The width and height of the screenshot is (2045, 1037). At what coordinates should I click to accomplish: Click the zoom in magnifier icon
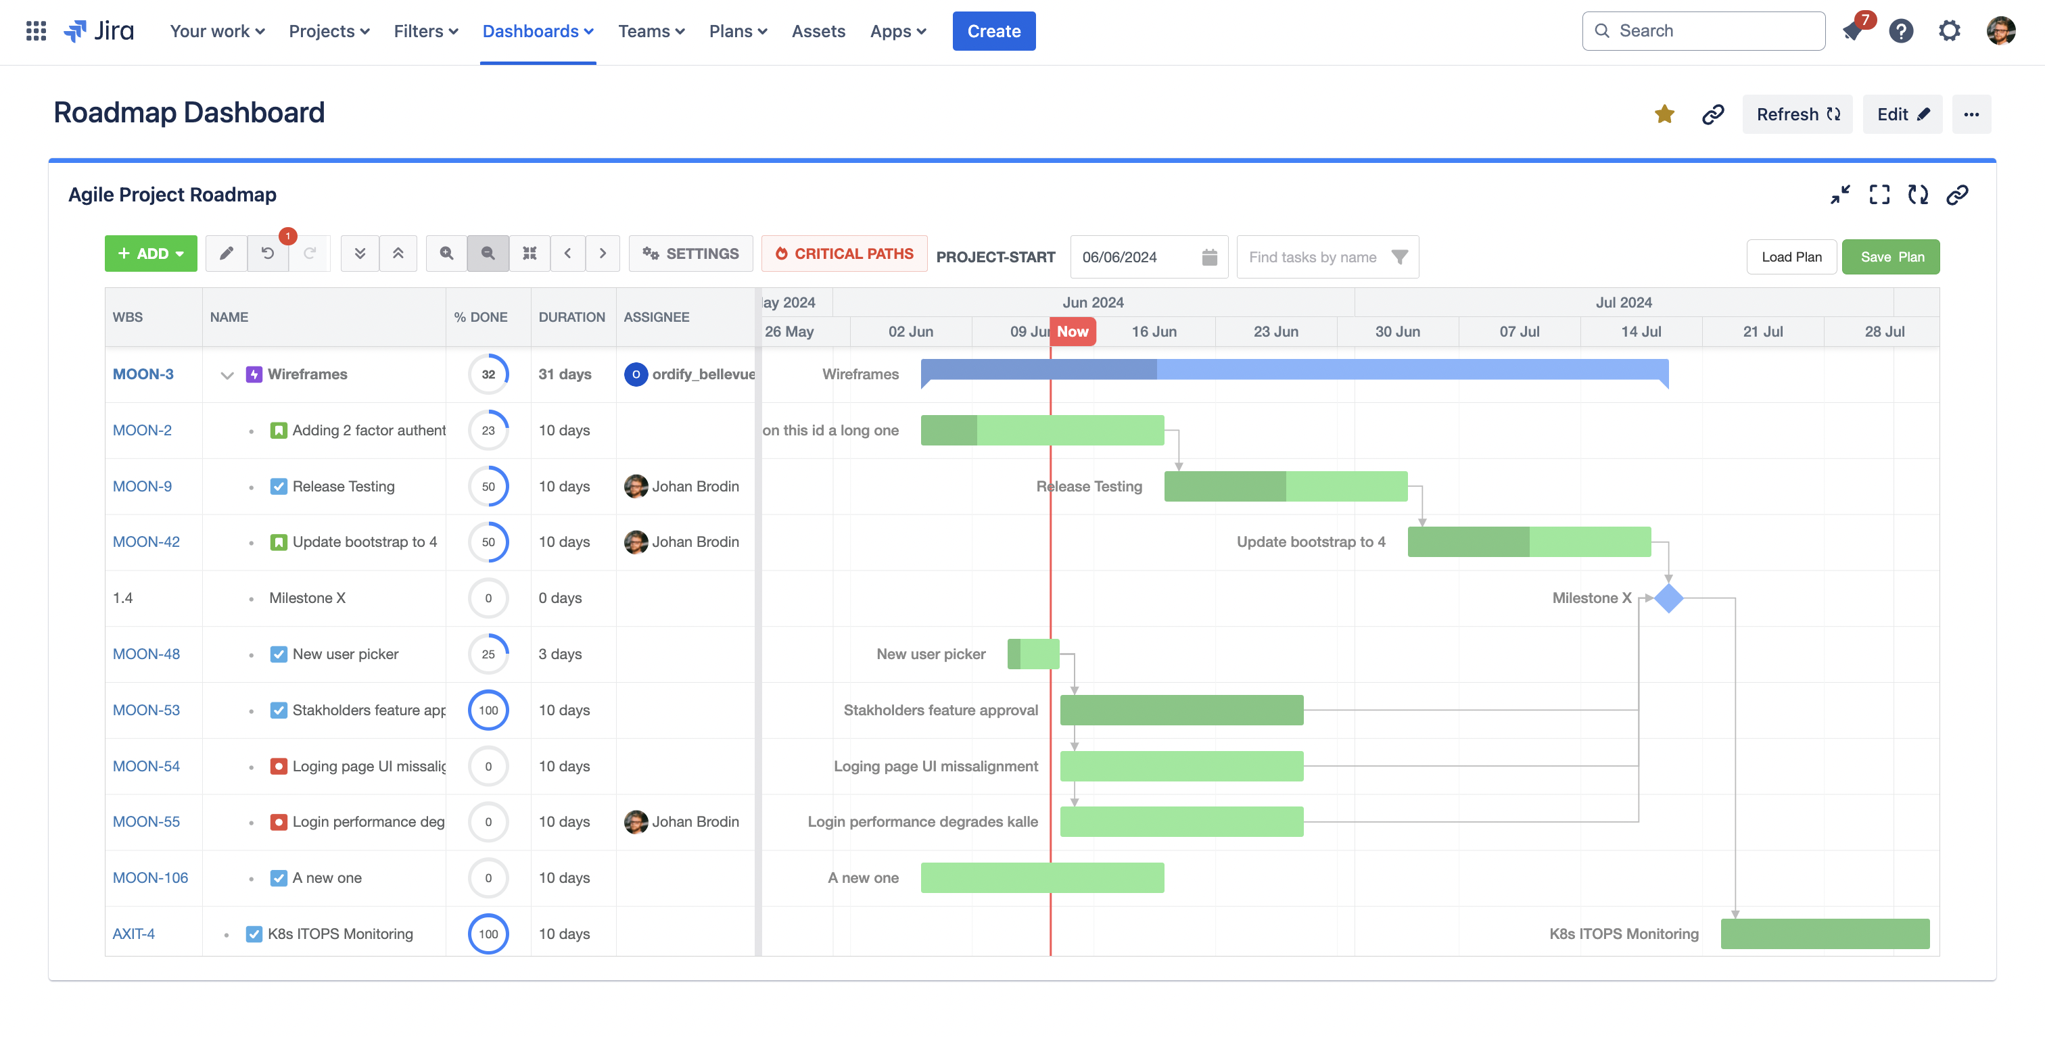tap(446, 254)
